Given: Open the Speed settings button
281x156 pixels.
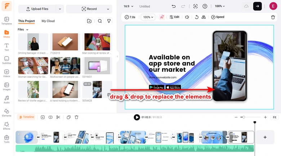Looking at the screenshot, I should click(218, 17).
